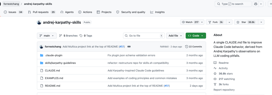Open the Star lists dropdown arrow
Image resolution: width=272 pixels, height=95 pixels.
point(261,22)
